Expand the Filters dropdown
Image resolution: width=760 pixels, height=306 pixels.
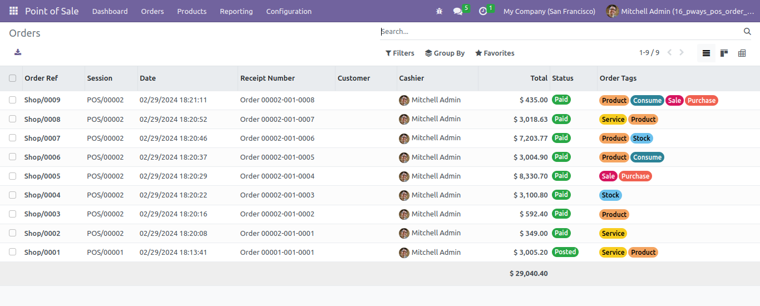[400, 53]
